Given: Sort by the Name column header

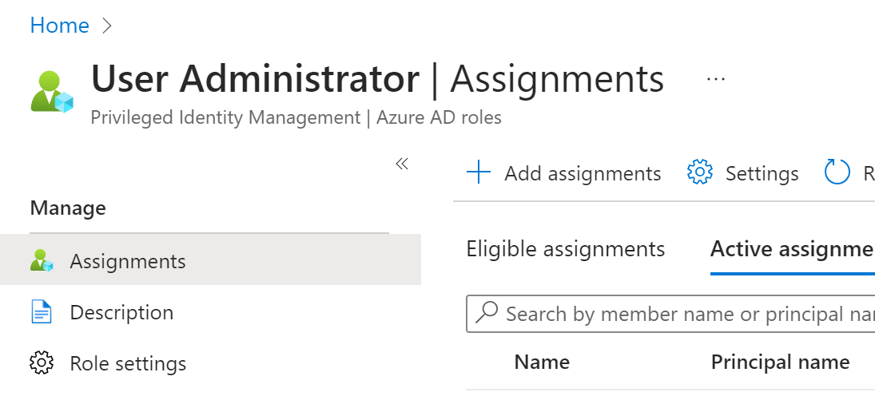Looking at the screenshot, I should [x=542, y=362].
